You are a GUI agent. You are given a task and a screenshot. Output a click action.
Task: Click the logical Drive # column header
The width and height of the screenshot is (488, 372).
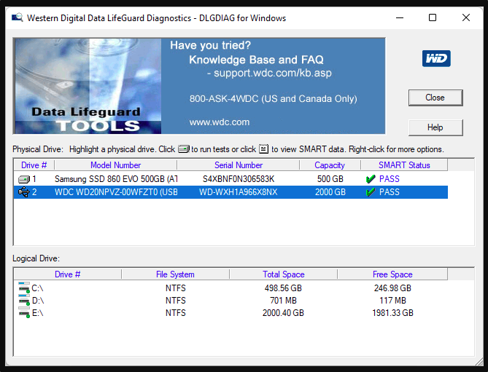tap(68, 274)
